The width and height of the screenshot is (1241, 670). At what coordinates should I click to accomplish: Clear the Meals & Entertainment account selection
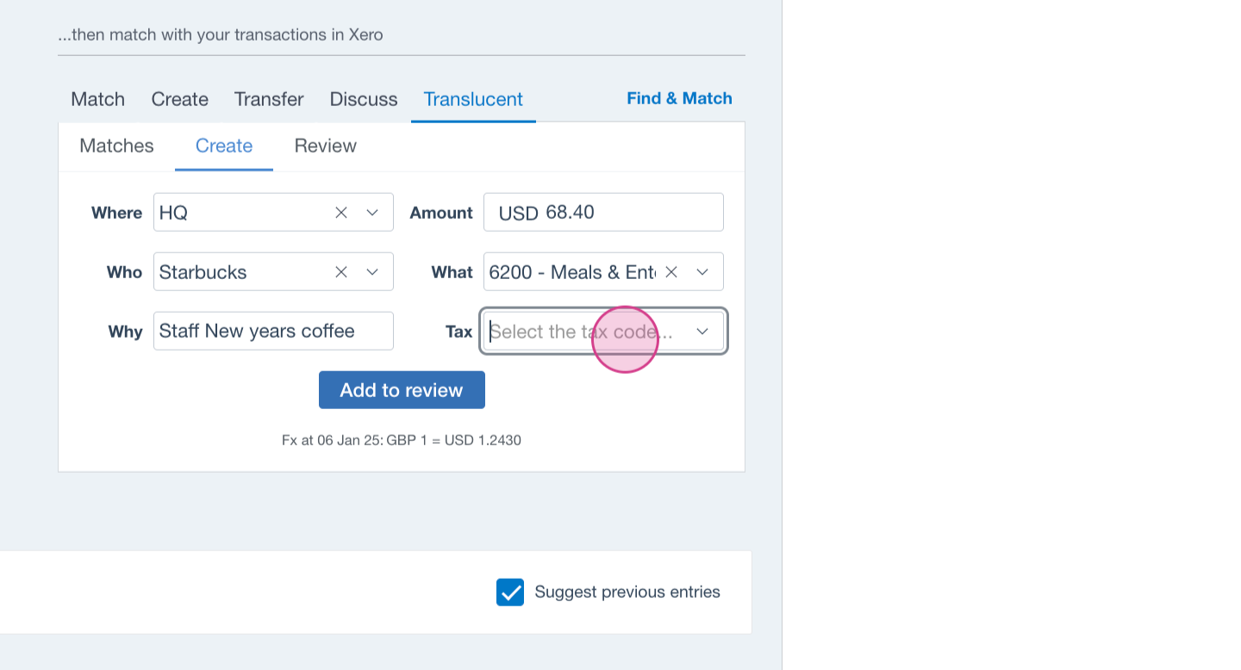tap(671, 272)
